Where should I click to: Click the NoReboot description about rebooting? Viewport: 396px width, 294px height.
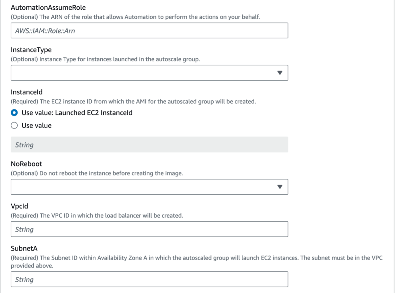pos(97,174)
